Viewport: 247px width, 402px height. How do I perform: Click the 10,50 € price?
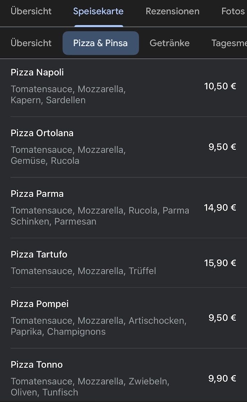pyautogui.click(x=220, y=86)
